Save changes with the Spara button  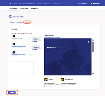[12, 92]
